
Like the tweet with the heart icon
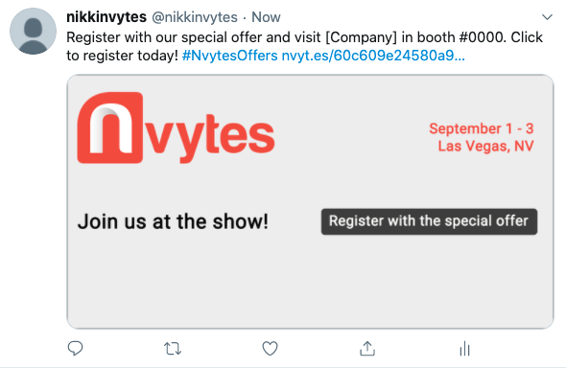pyautogui.click(x=270, y=348)
